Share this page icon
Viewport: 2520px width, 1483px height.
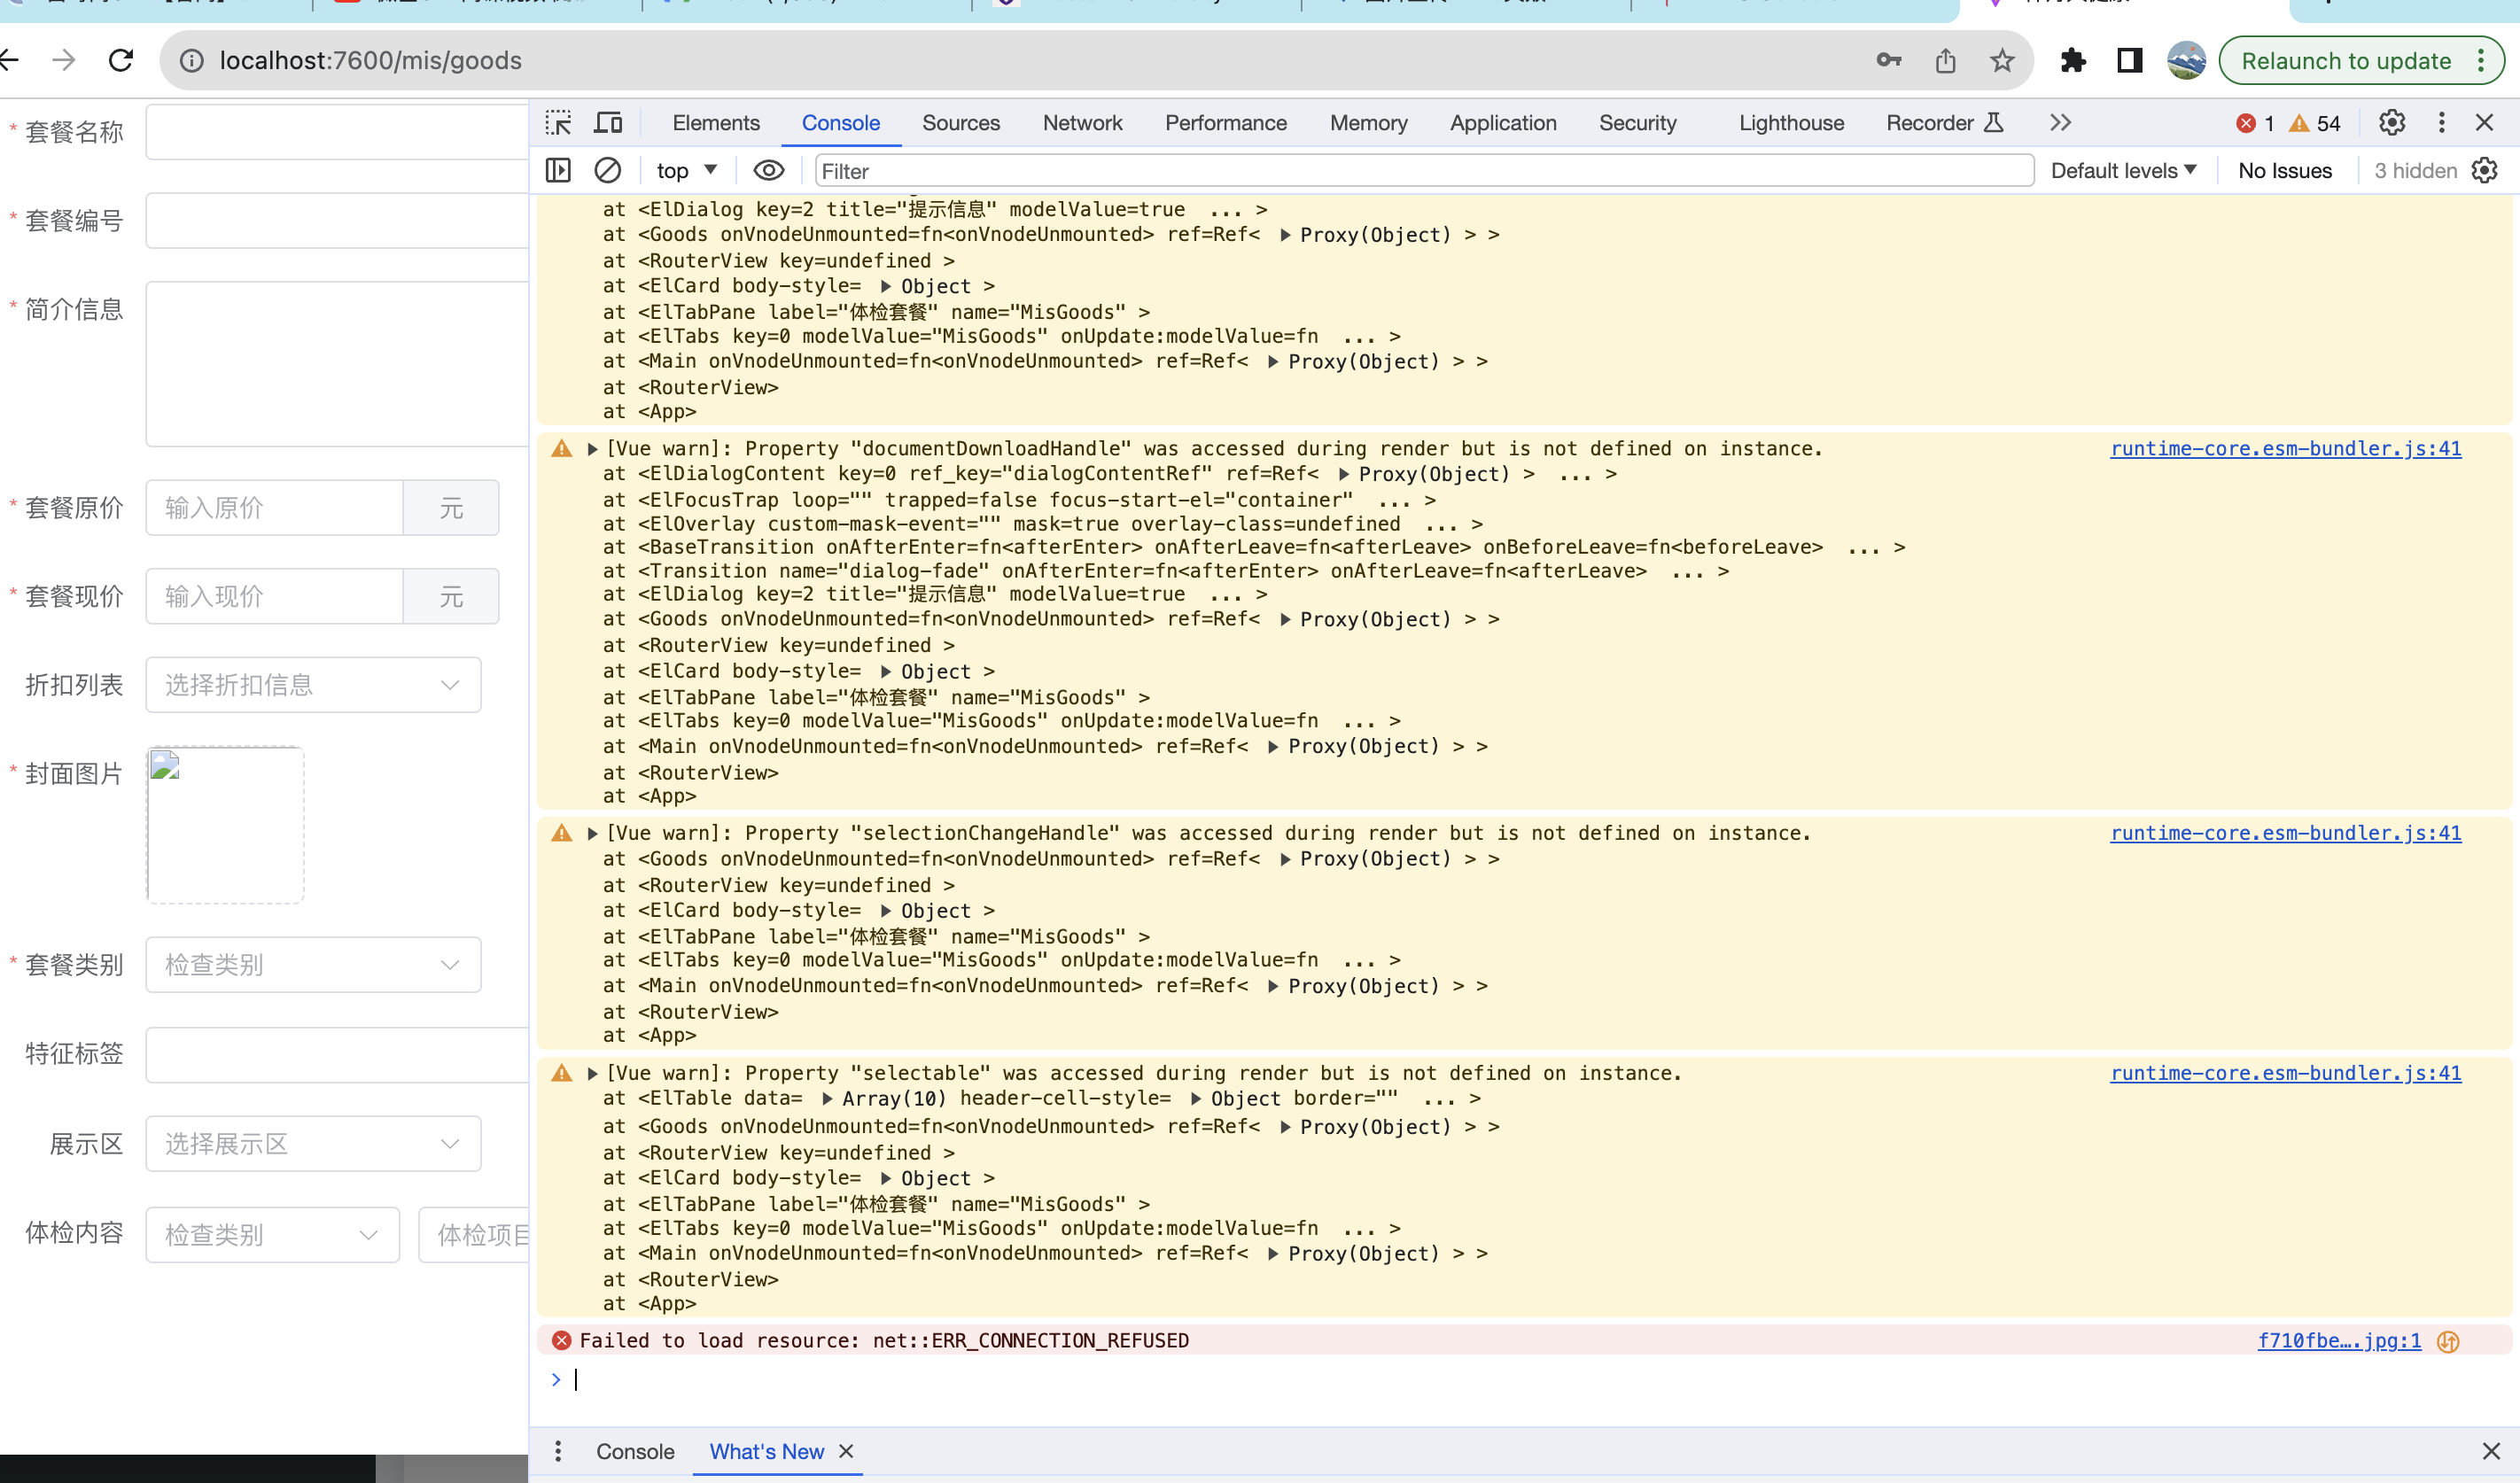[1945, 61]
